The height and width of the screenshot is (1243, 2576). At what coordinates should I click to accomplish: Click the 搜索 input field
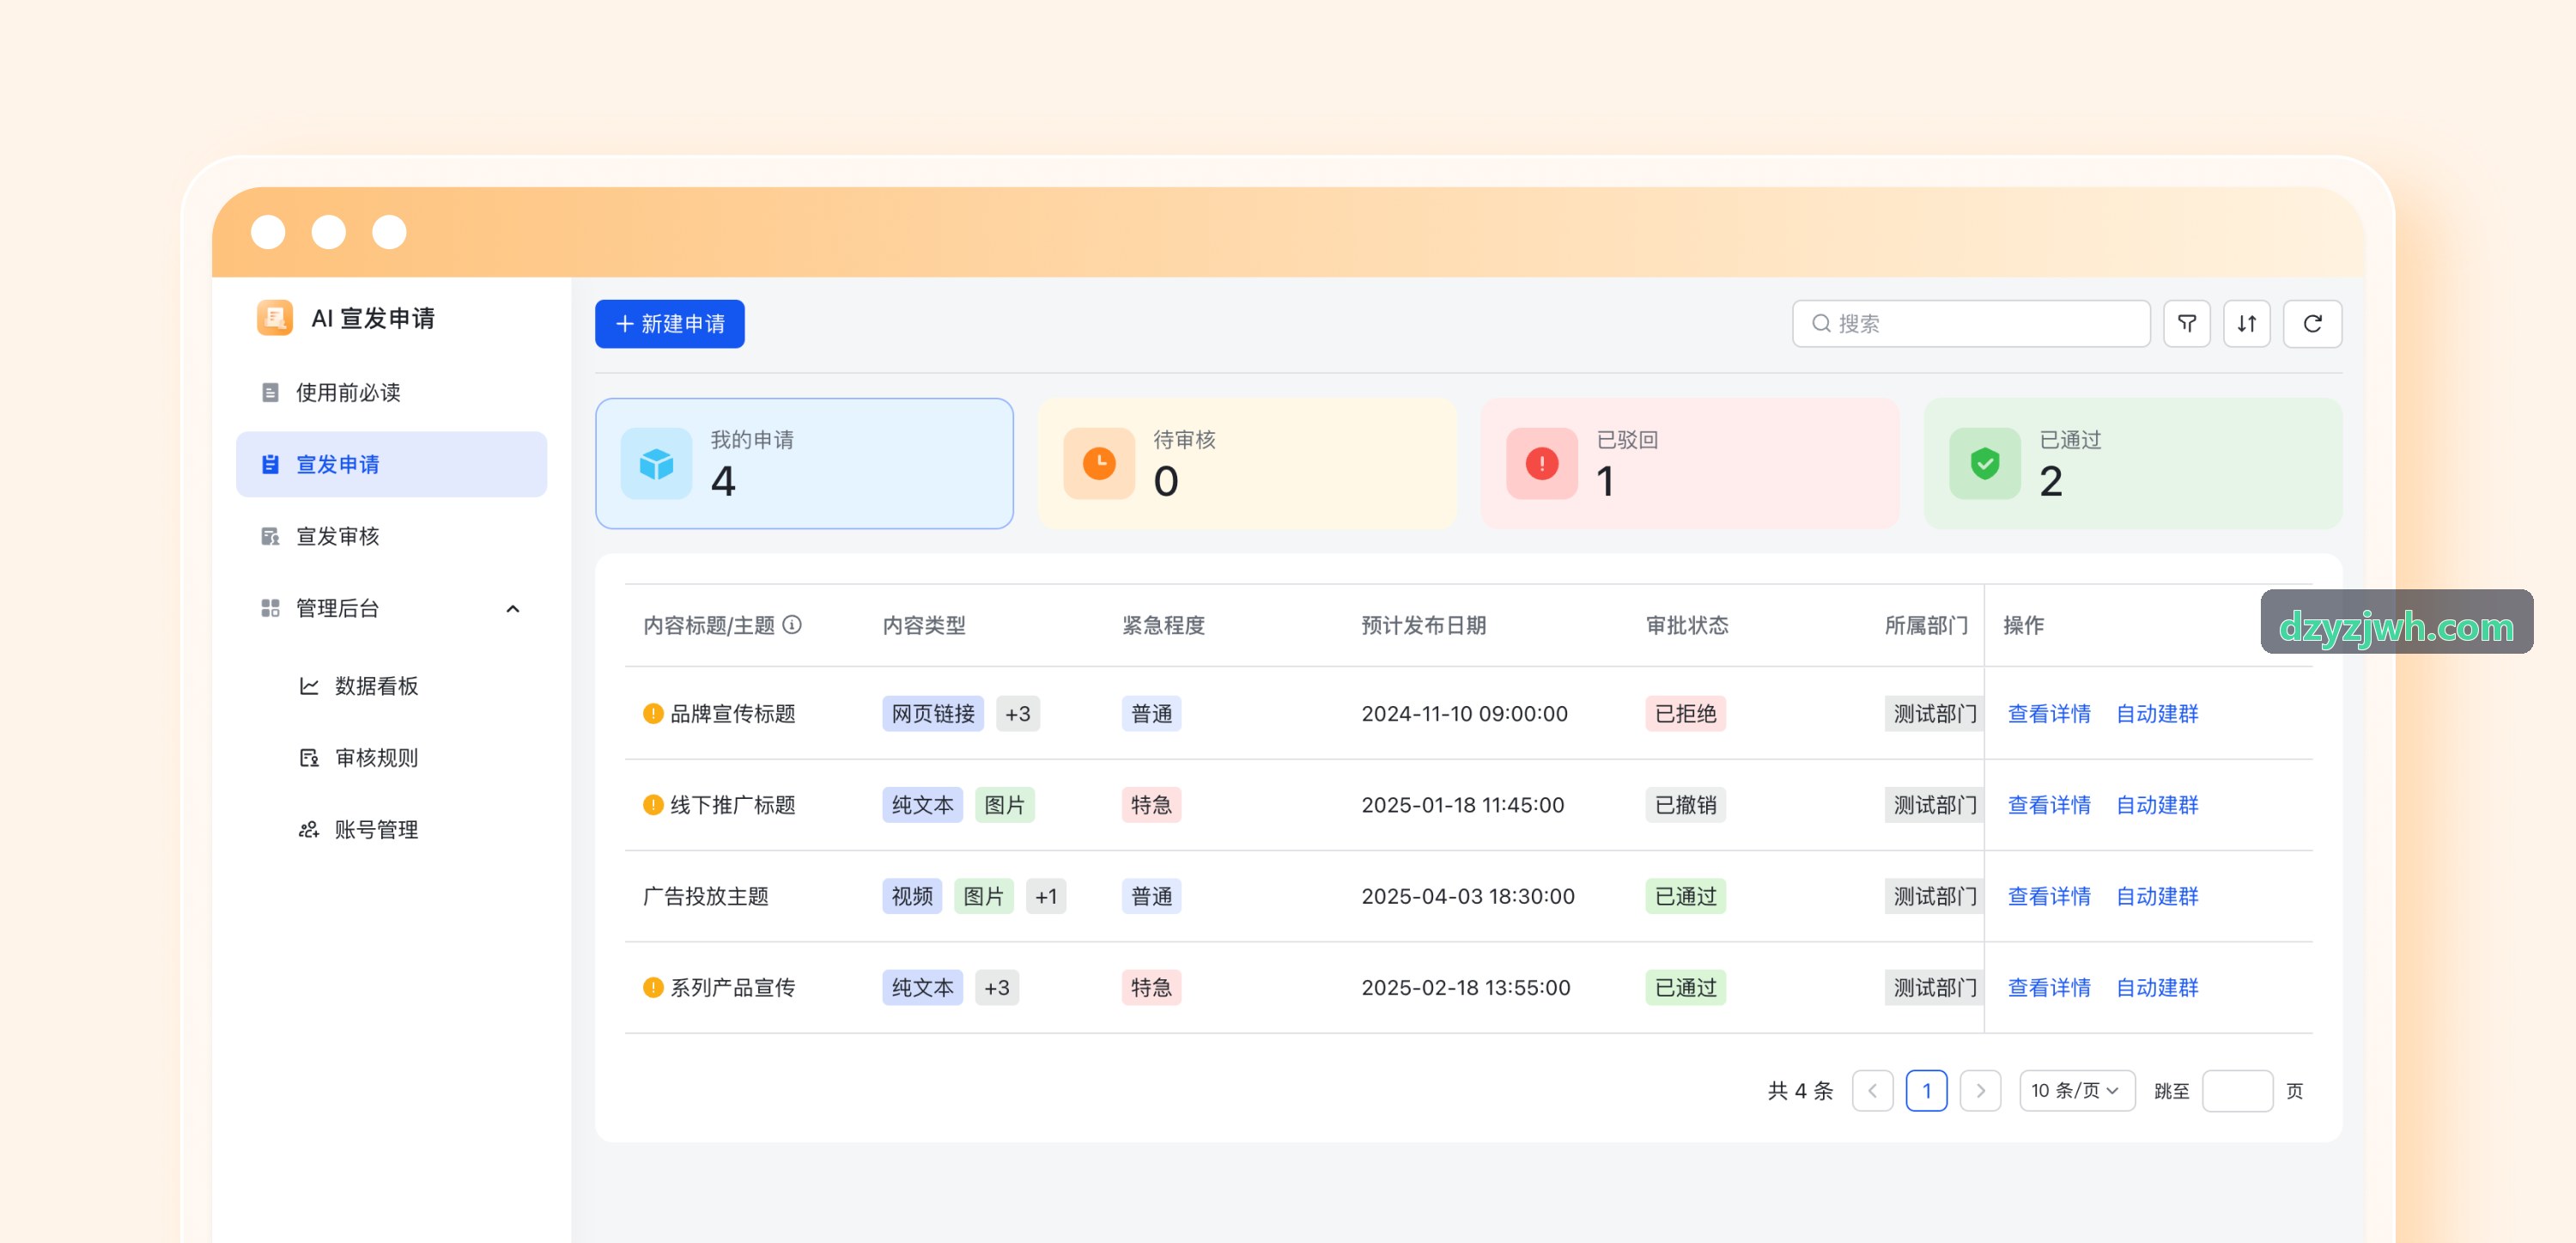[x=1970, y=323]
